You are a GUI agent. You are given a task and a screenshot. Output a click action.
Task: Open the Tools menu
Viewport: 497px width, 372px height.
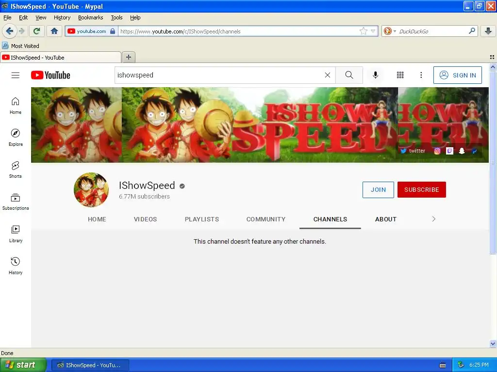coord(116,17)
